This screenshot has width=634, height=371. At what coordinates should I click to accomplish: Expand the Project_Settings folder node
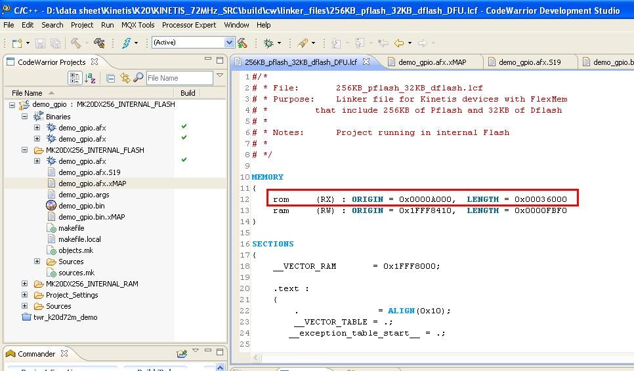25,295
